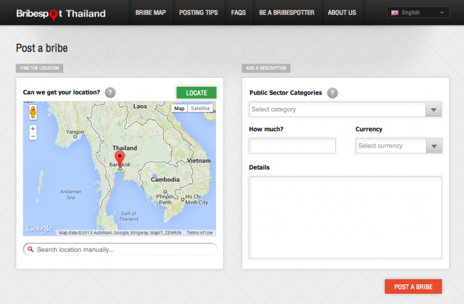The width and height of the screenshot is (464, 304).
Task: Click the currency dropdown arrow button
Action: pyautogui.click(x=434, y=146)
